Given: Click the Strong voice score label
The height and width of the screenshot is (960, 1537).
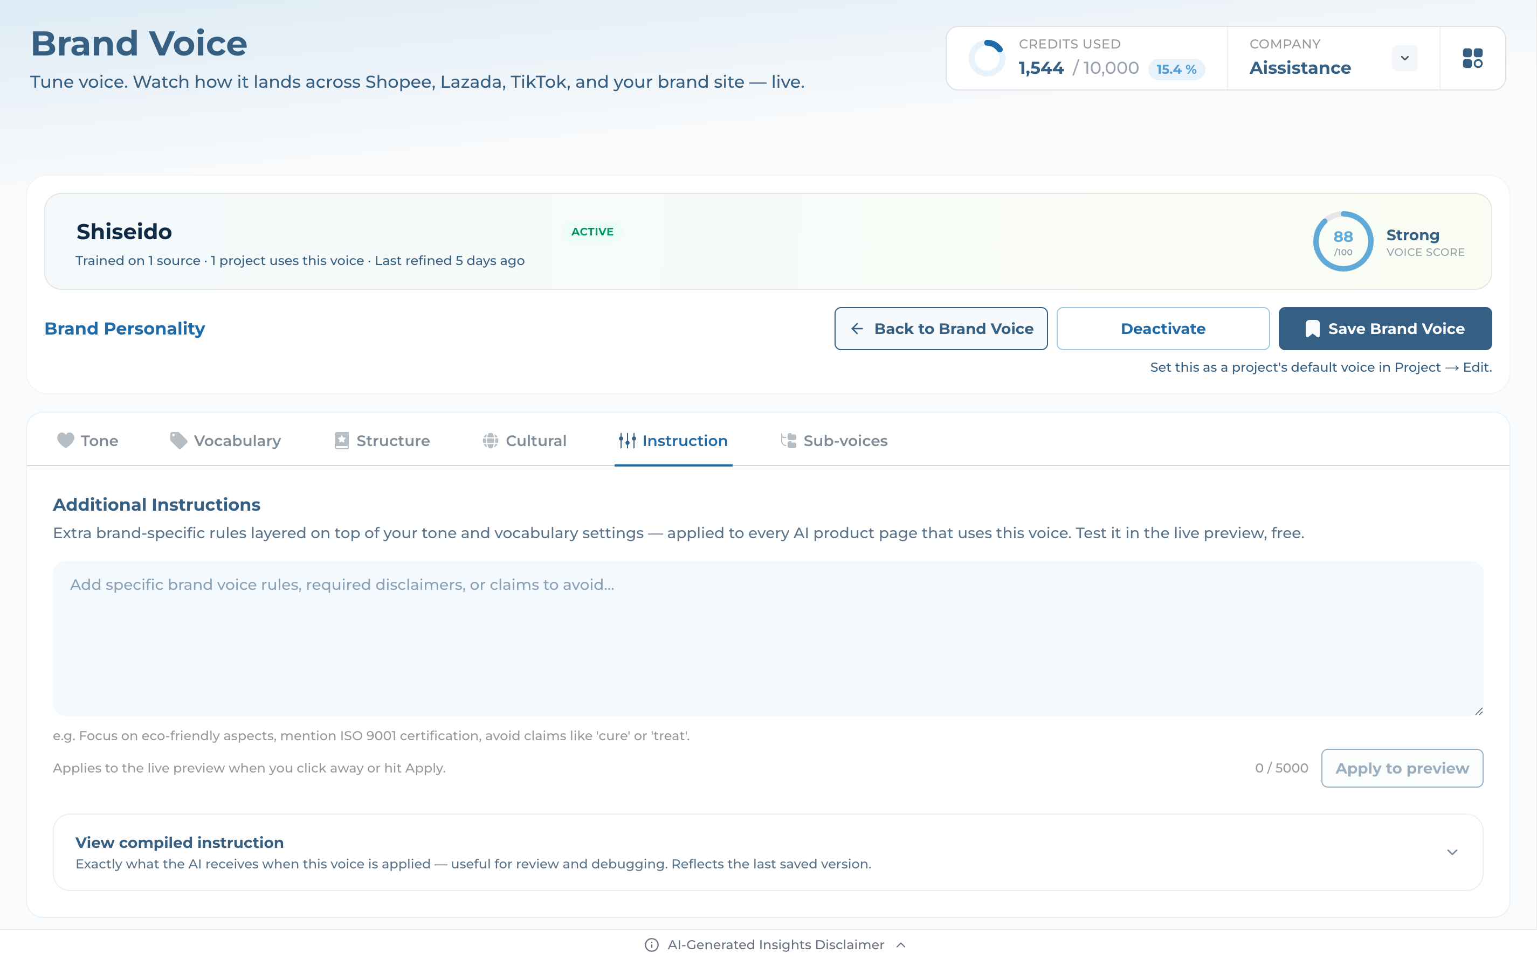Looking at the screenshot, I should (x=1412, y=235).
